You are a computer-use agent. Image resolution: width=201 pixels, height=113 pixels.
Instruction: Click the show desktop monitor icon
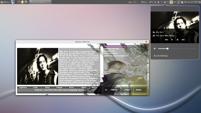click(x=13, y=2)
